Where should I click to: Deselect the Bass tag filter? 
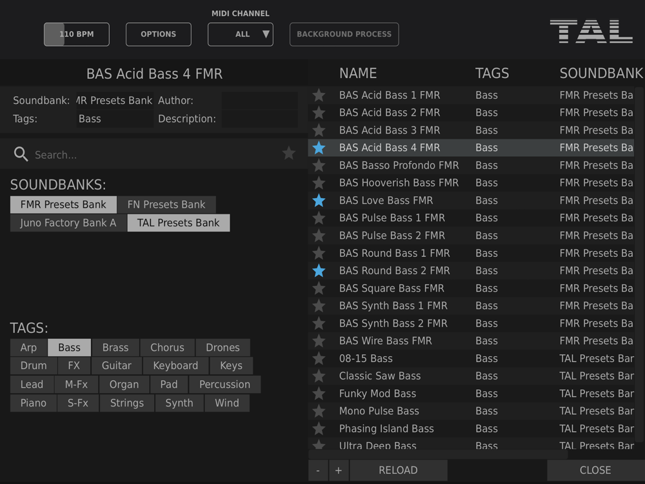pos(69,347)
